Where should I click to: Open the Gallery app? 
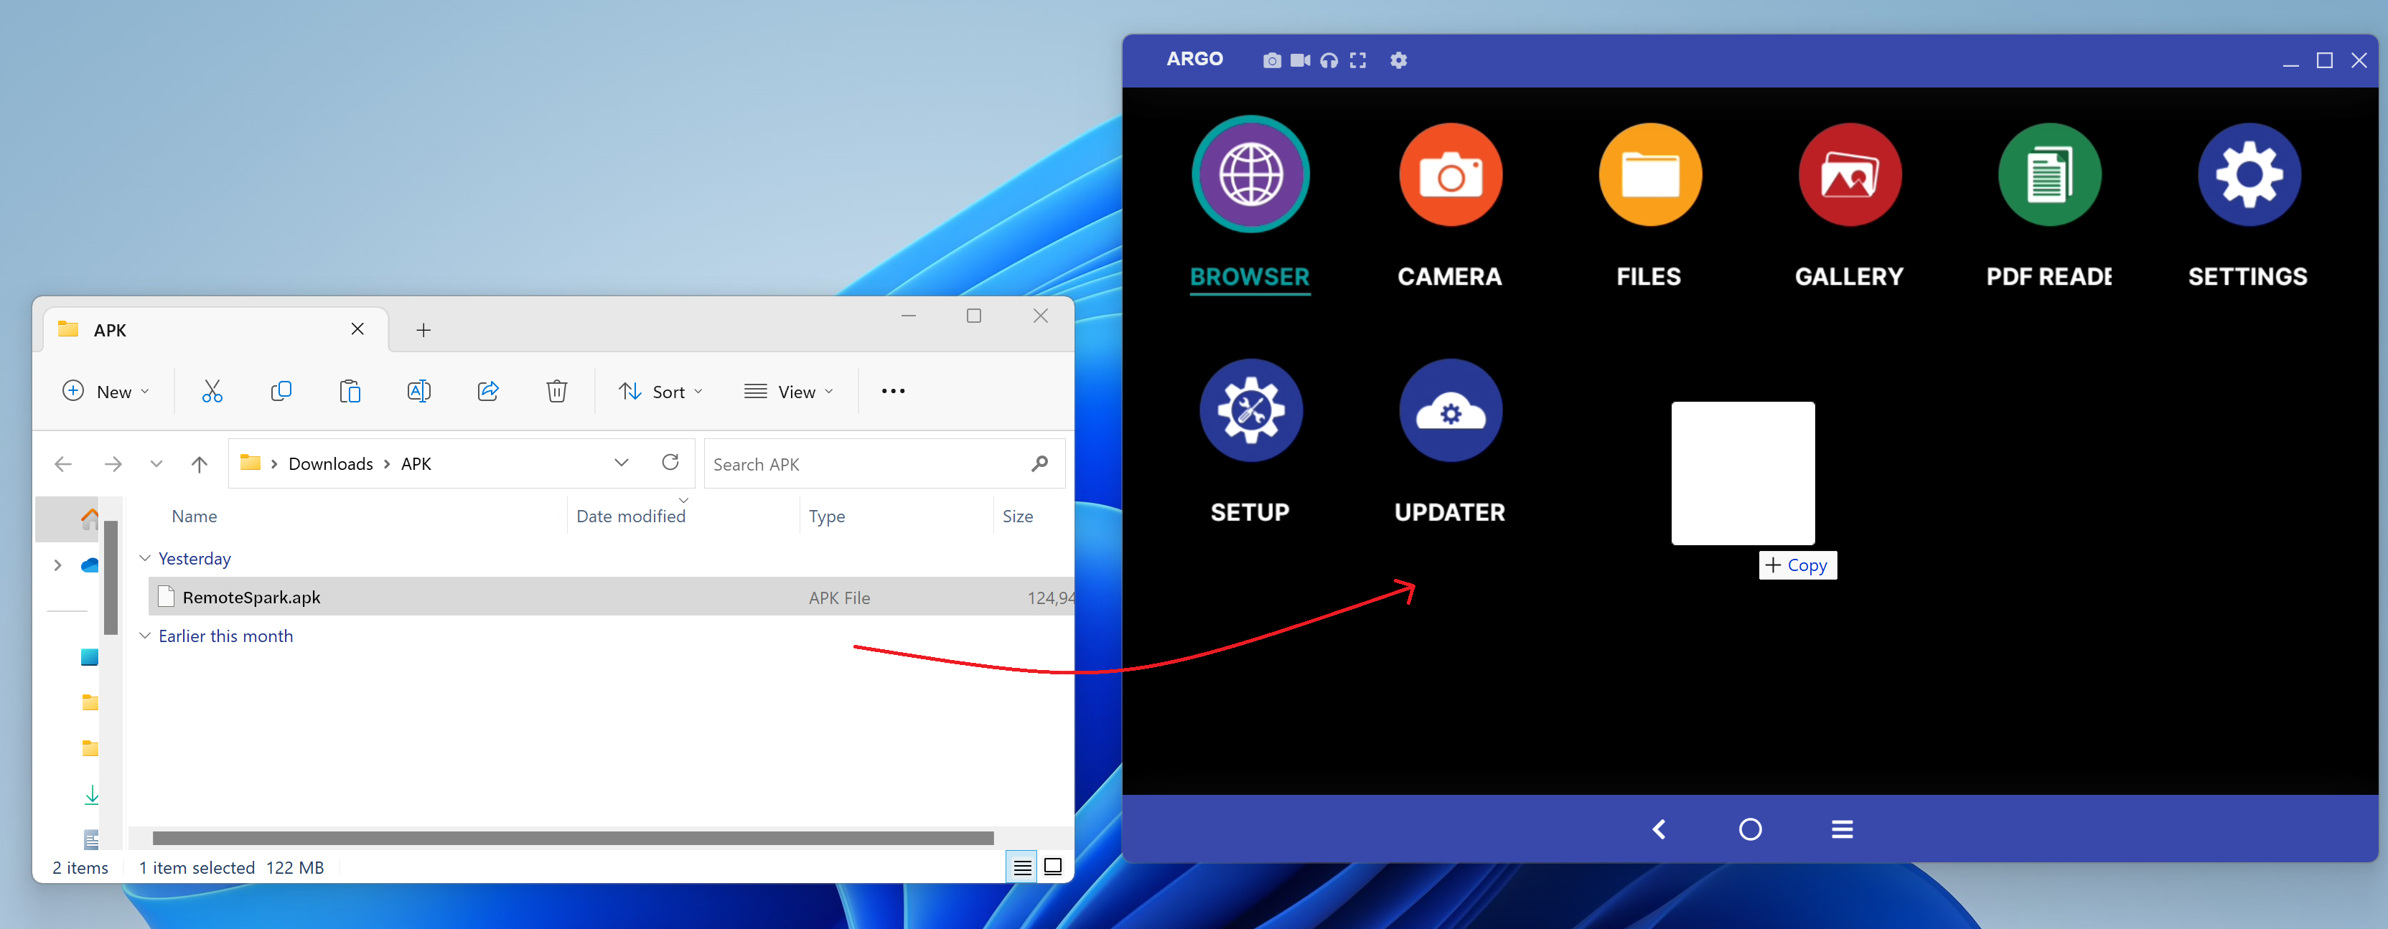pyautogui.click(x=1848, y=175)
